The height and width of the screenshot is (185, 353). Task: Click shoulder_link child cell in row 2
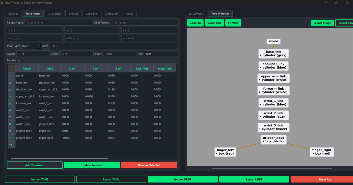click(x=50, y=83)
